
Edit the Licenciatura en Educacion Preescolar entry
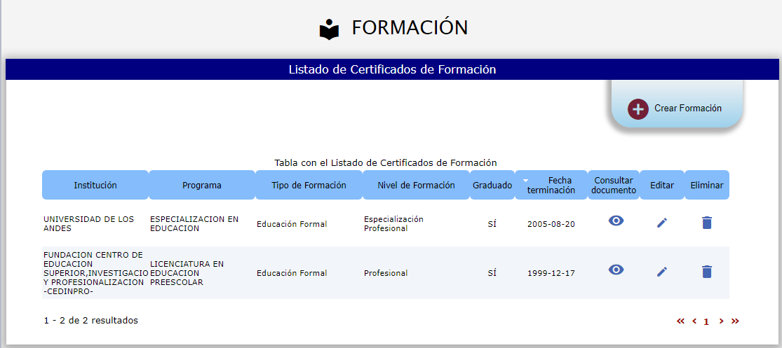tap(662, 272)
